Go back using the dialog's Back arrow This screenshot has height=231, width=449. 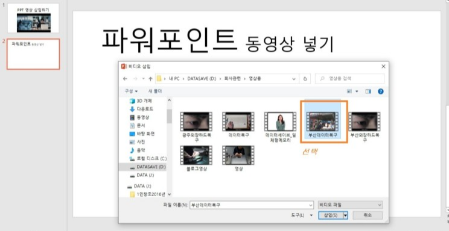pos(125,79)
